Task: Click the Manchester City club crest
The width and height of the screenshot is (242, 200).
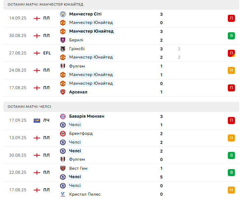Action: pos(63,14)
